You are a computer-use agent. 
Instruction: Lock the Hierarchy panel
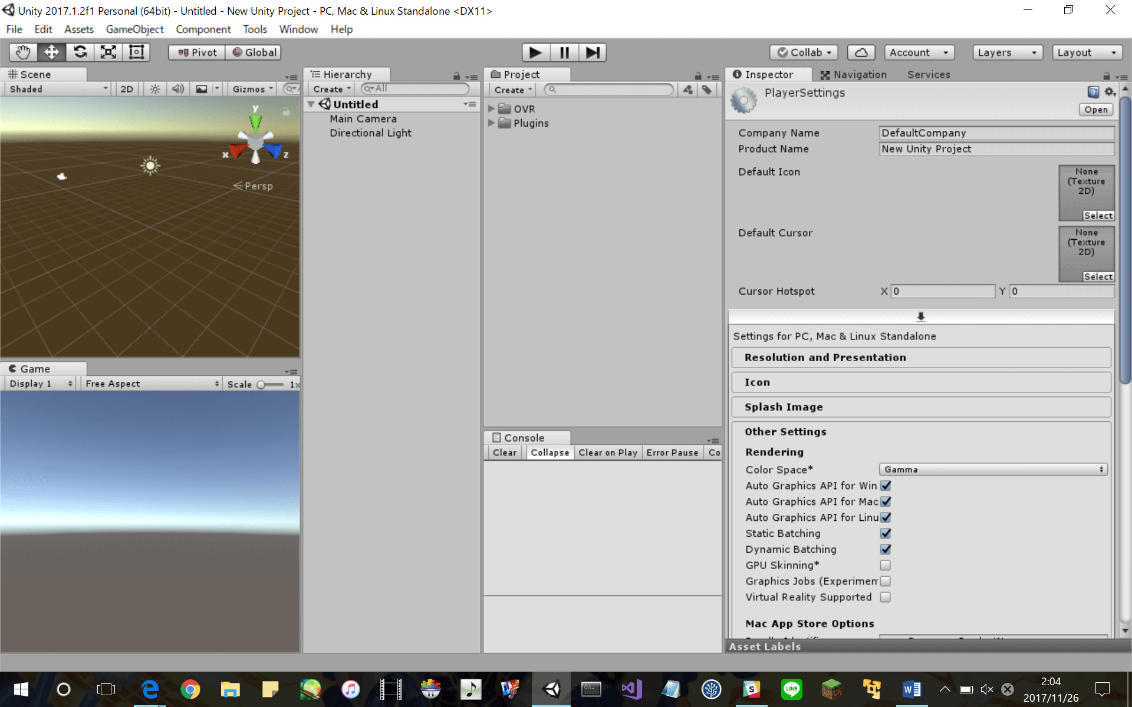[x=456, y=76]
